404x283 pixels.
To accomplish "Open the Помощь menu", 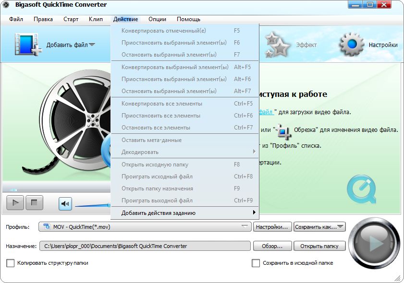I will coord(188,19).
